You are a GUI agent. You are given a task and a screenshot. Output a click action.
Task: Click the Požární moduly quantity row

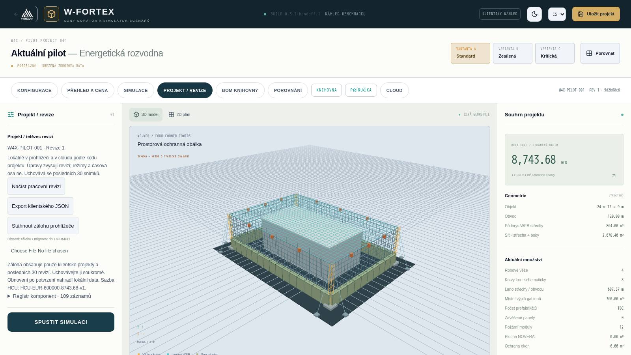click(x=564, y=327)
